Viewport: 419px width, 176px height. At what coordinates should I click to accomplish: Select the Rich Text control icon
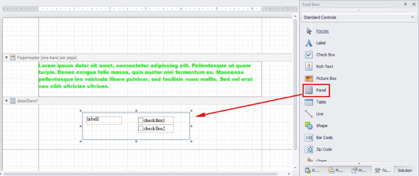coord(309,67)
